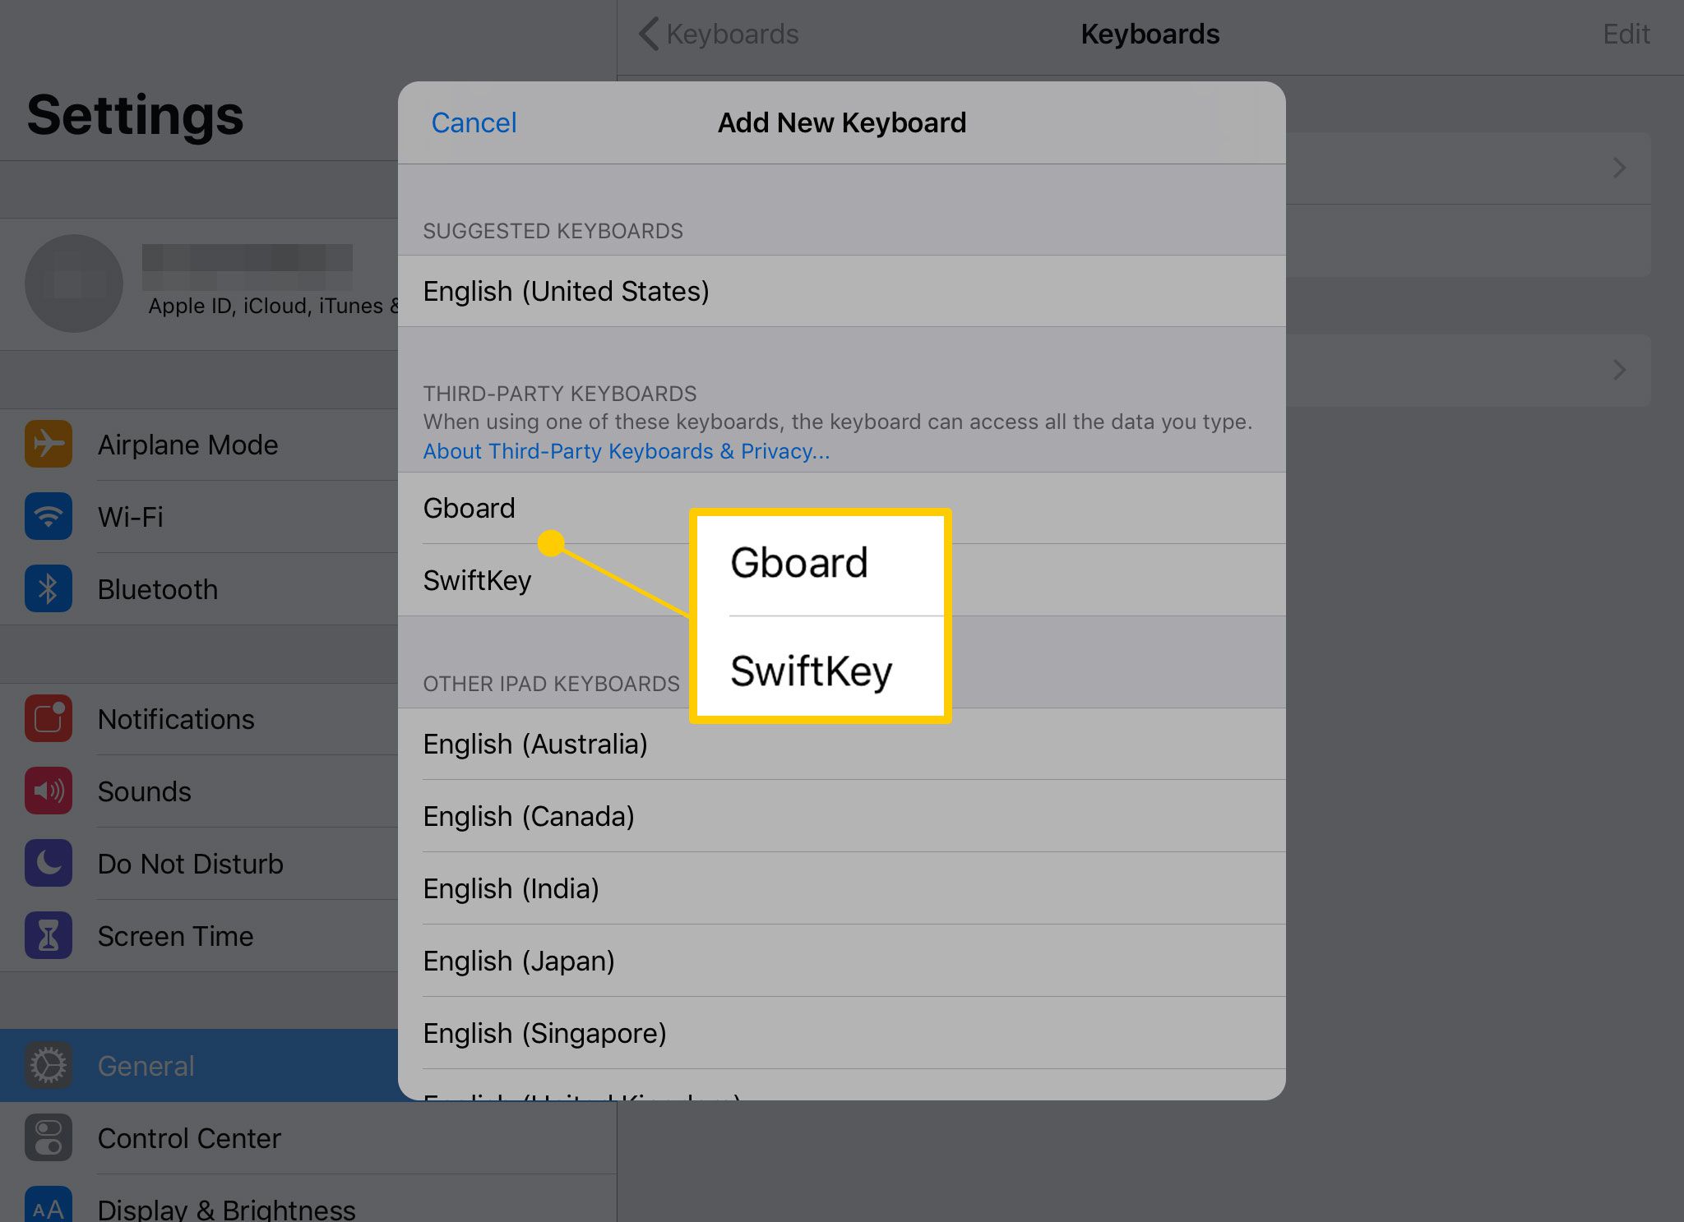Open the Airplane Mode settings row
Image resolution: width=1684 pixels, height=1222 pixels.
[199, 444]
